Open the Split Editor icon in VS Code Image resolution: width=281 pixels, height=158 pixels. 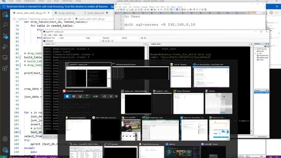coord(271,13)
